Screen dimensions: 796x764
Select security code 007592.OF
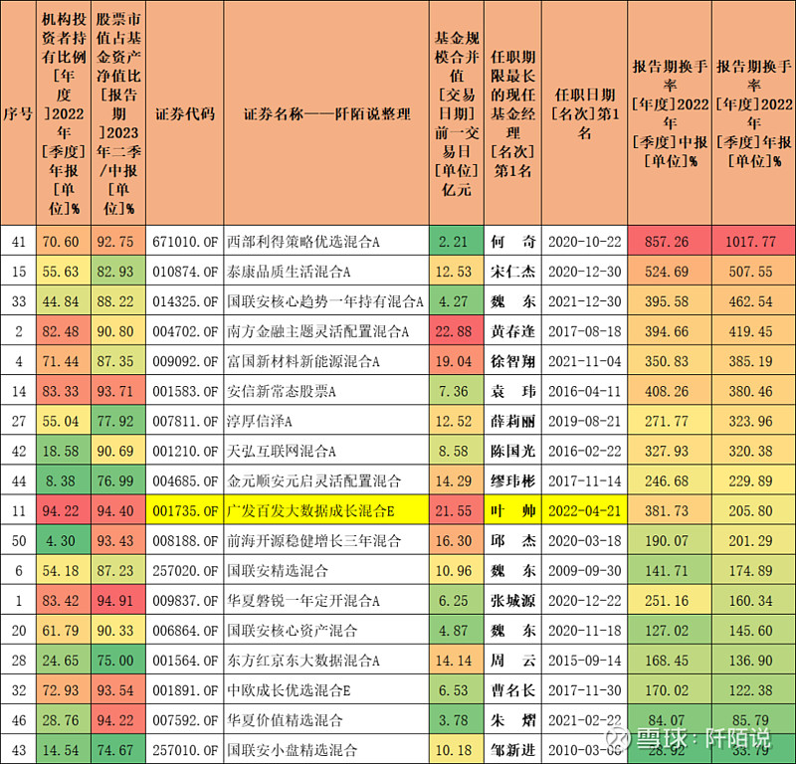(185, 721)
